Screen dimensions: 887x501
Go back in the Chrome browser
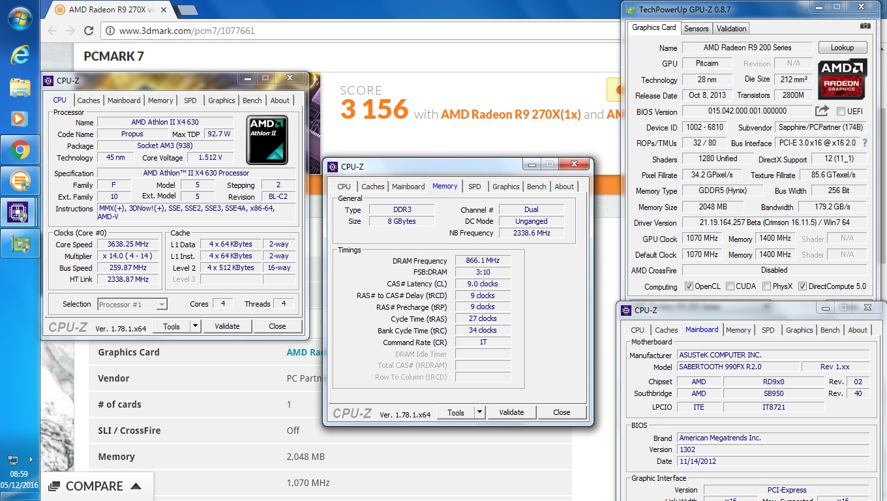(x=52, y=31)
